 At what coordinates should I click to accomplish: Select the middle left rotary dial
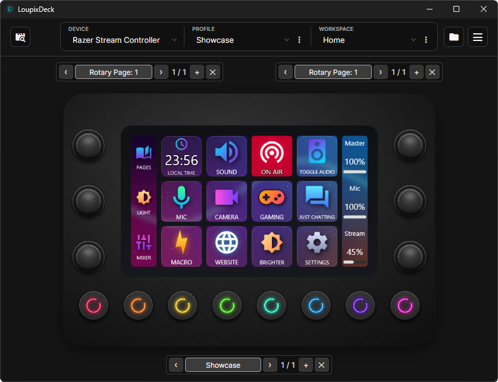(x=89, y=201)
